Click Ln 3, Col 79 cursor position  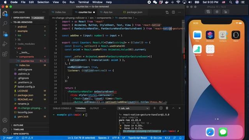(x=81, y=138)
